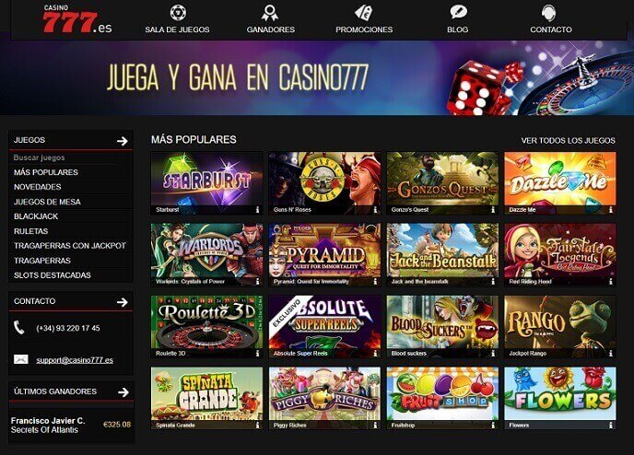Image resolution: width=634 pixels, height=455 pixels.
Task: Open the Gonzo's Quest game thumbnail
Action: (x=442, y=183)
